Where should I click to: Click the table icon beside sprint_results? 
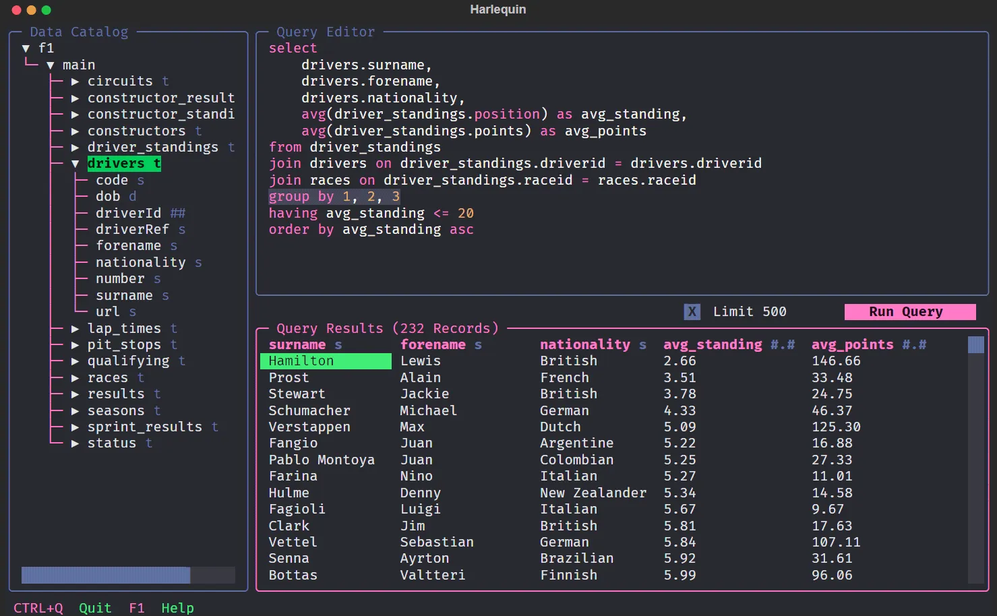pos(214,427)
